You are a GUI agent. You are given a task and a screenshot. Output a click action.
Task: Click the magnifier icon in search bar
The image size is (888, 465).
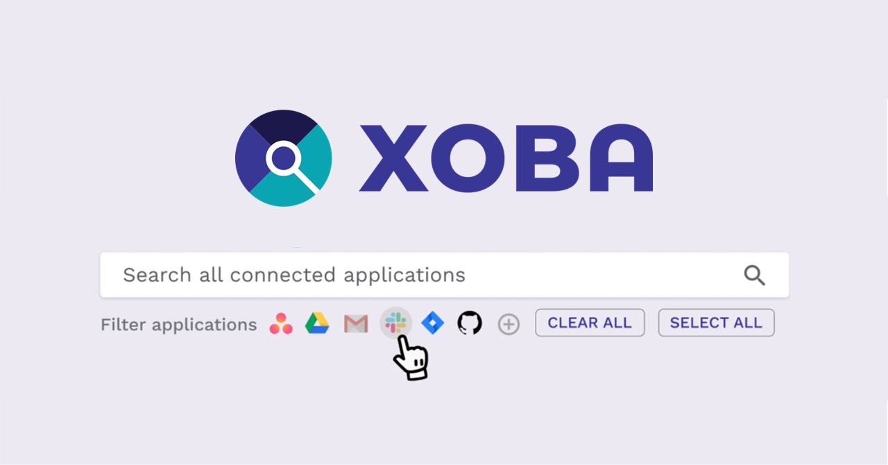(754, 276)
